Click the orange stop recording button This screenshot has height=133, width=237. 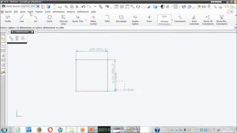click(91, 130)
